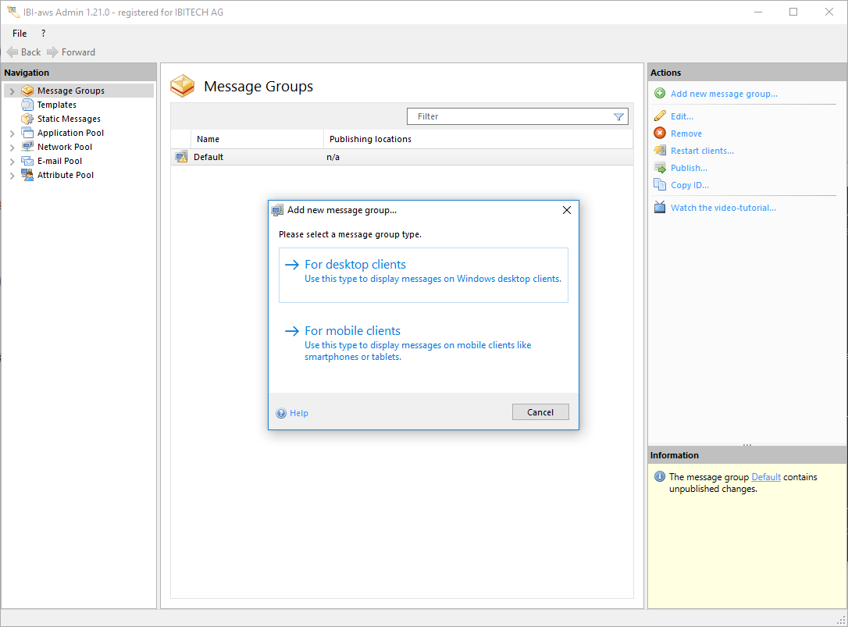Click the Copy ID icon
848x627 pixels.
pyautogui.click(x=660, y=185)
